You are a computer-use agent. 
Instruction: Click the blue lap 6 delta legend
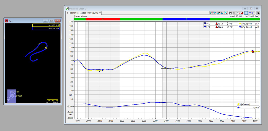point(248,107)
